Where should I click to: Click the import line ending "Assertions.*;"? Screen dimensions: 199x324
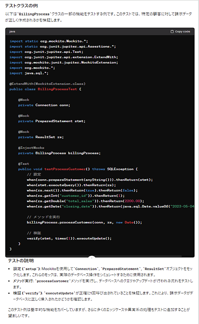63,47
